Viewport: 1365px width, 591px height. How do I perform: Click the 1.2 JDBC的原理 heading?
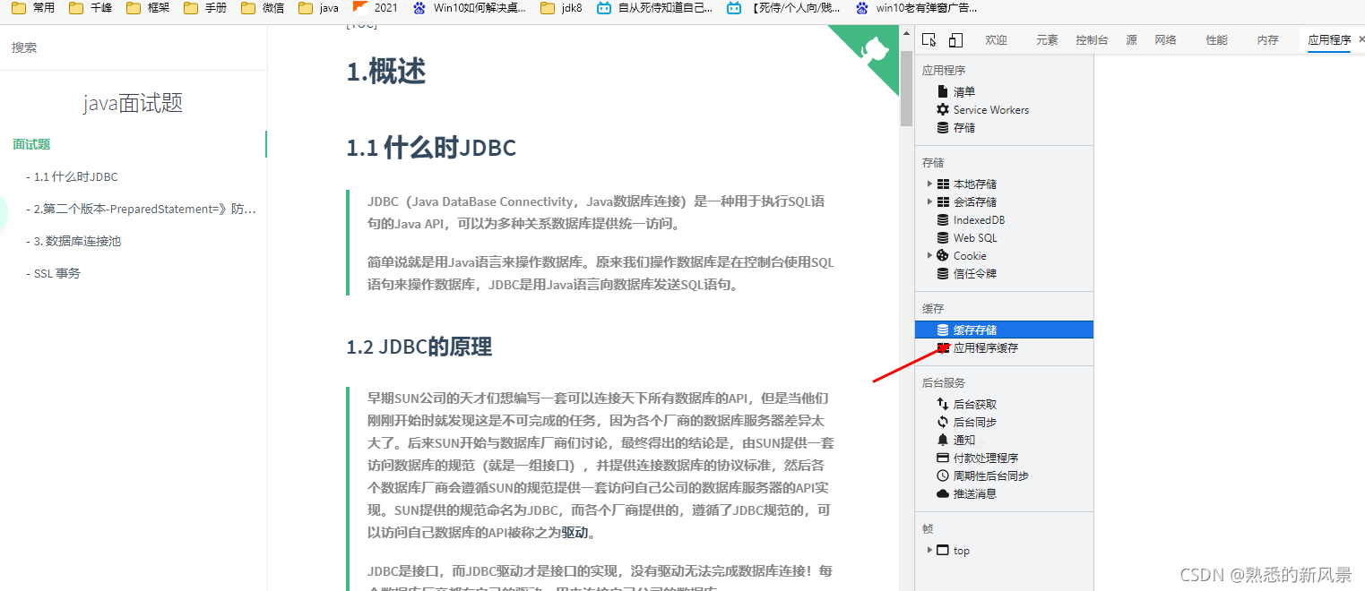tap(419, 347)
